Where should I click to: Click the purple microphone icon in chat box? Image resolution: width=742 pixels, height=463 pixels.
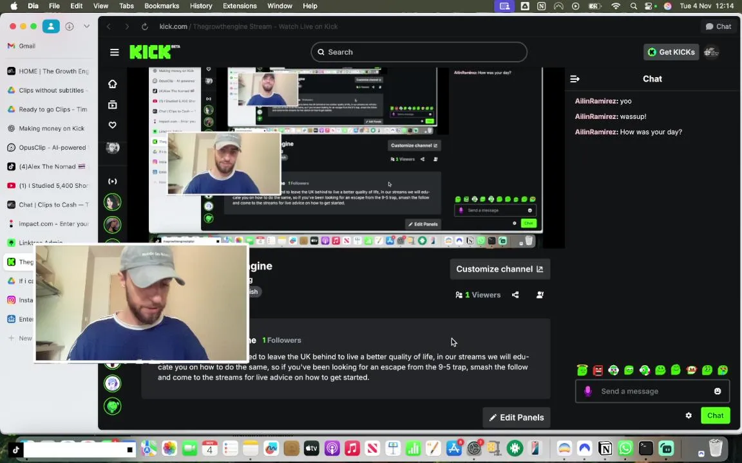[x=587, y=391]
